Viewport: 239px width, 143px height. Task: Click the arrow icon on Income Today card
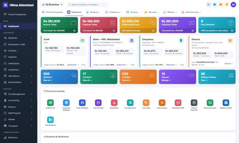(x=74, y=31)
